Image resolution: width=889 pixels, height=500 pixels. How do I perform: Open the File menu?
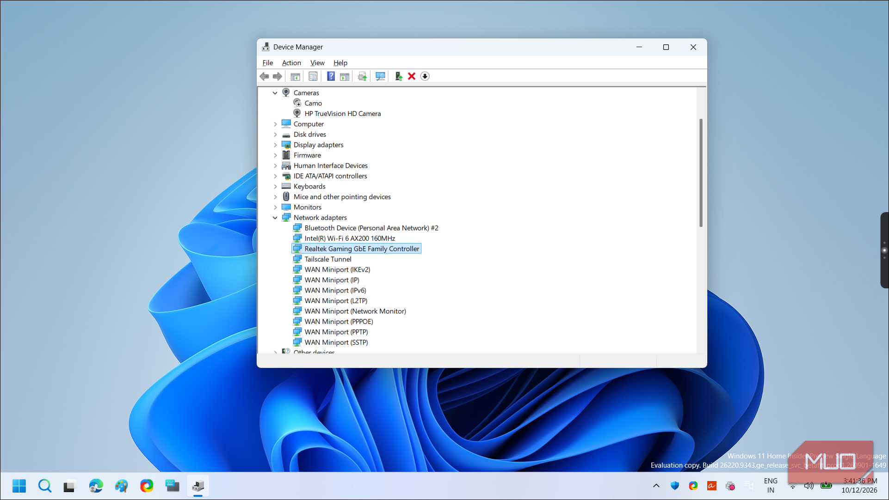coord(268,63)
